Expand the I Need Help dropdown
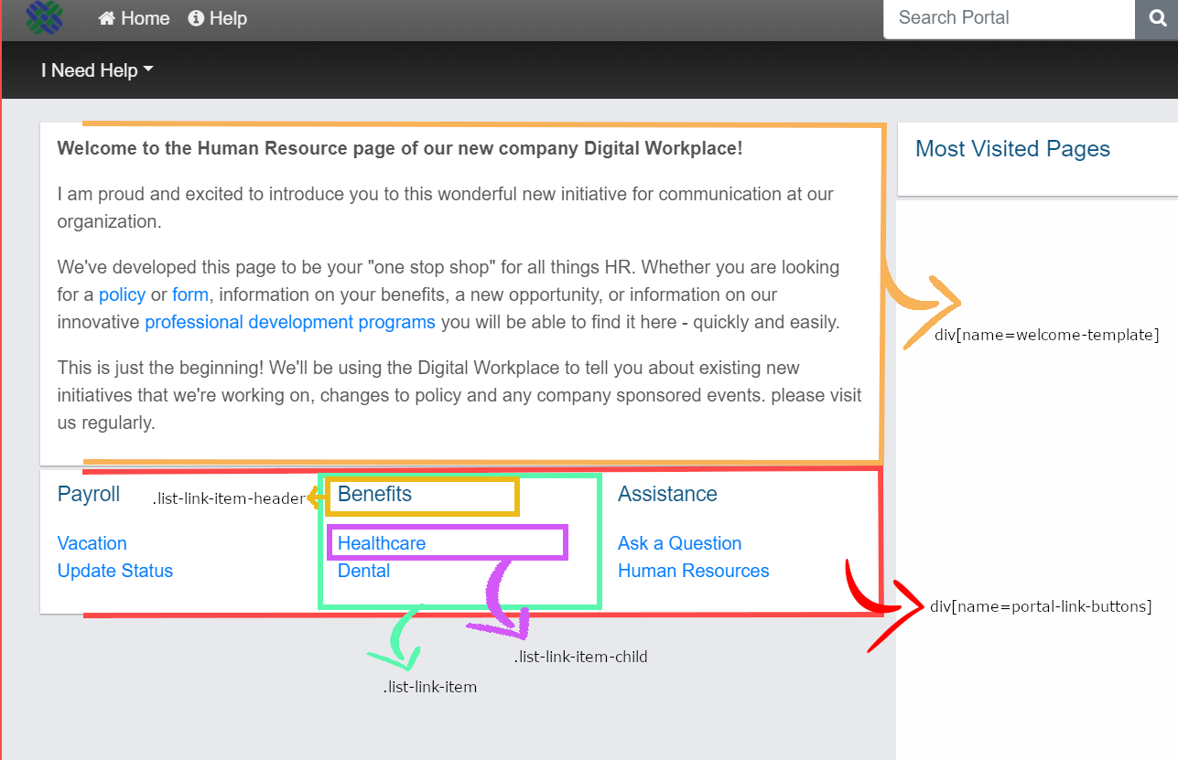The image size is (1178, 760). (x=97, y=70)
